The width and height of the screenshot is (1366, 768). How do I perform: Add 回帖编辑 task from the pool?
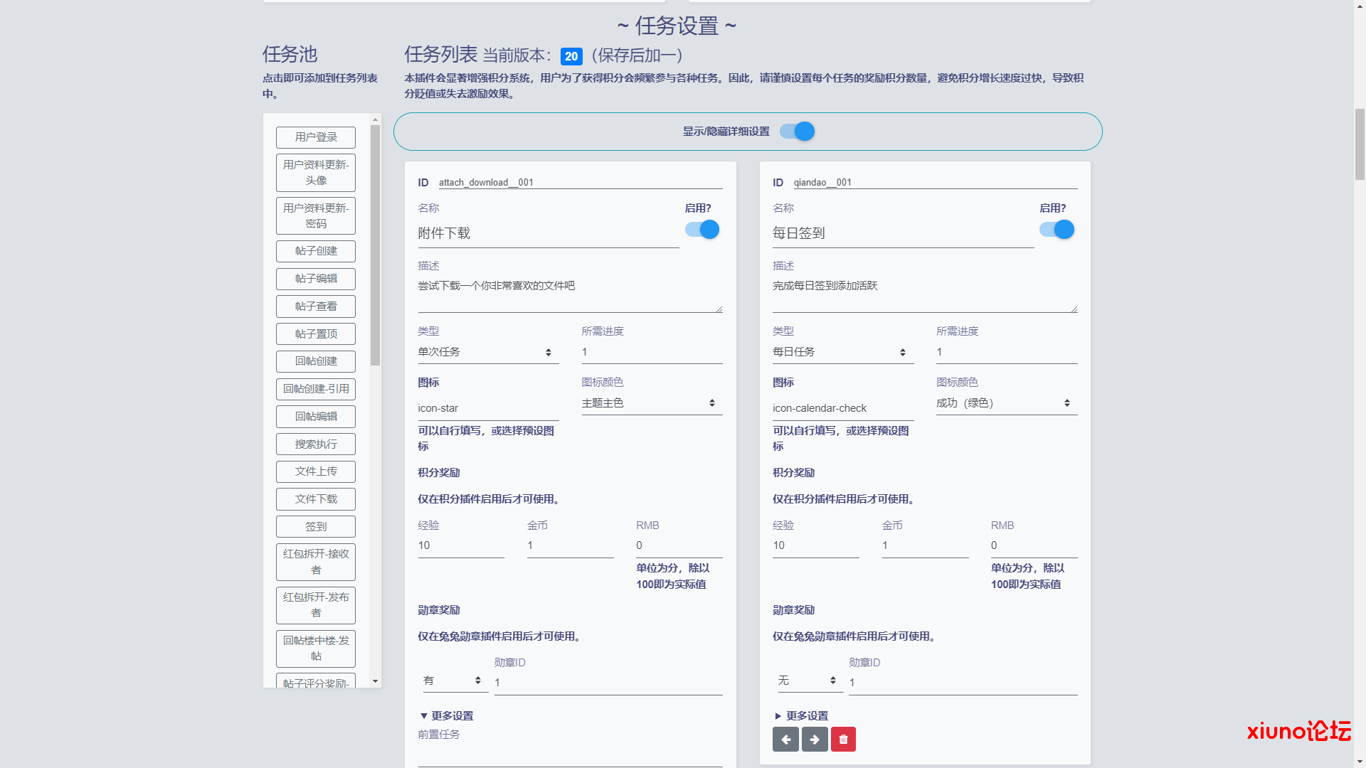coord(316,417)
